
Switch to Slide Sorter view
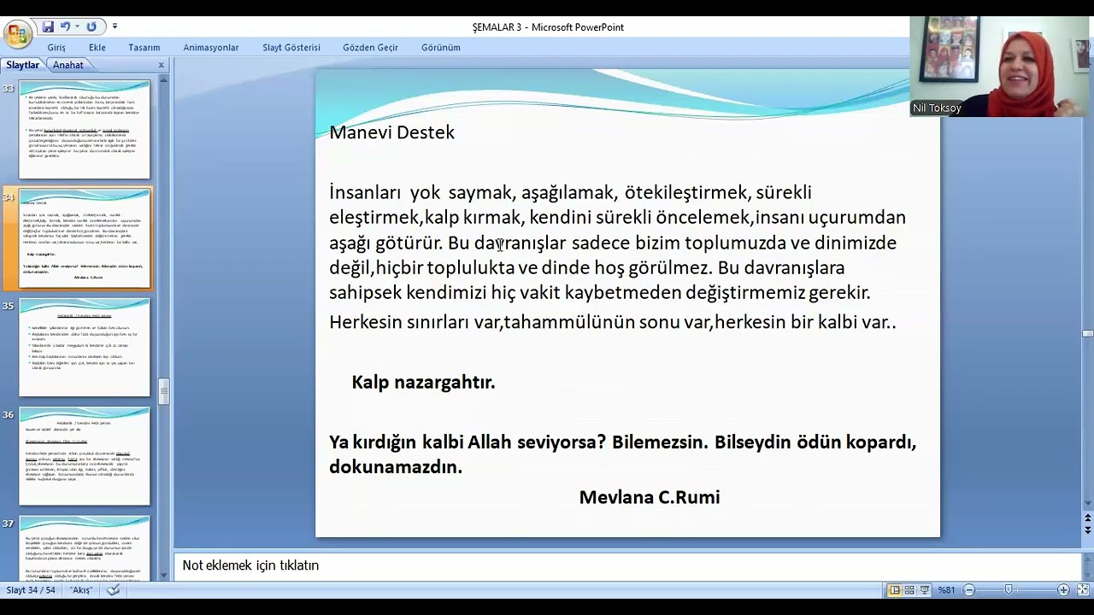(909, 590)
